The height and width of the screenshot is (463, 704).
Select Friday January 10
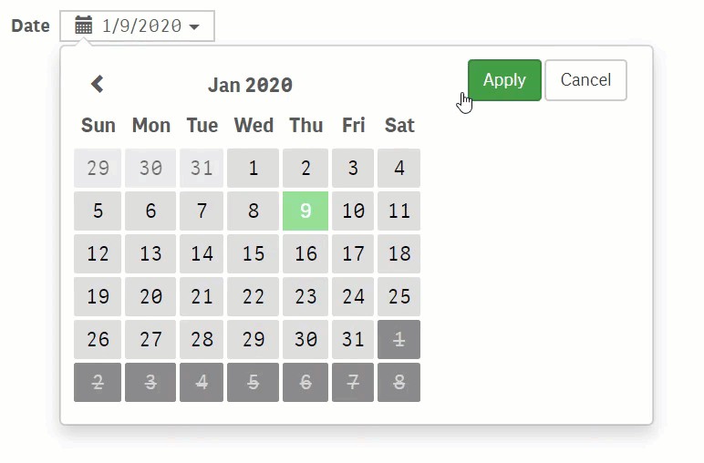(353, 211)
